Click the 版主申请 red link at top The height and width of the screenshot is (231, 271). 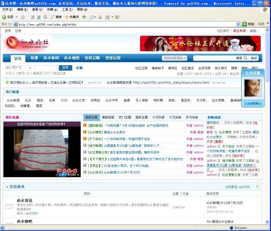[x=239, y=31]
